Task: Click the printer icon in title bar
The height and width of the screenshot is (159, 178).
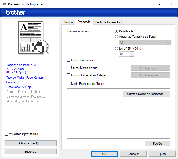Action: (x=4, y=4)
